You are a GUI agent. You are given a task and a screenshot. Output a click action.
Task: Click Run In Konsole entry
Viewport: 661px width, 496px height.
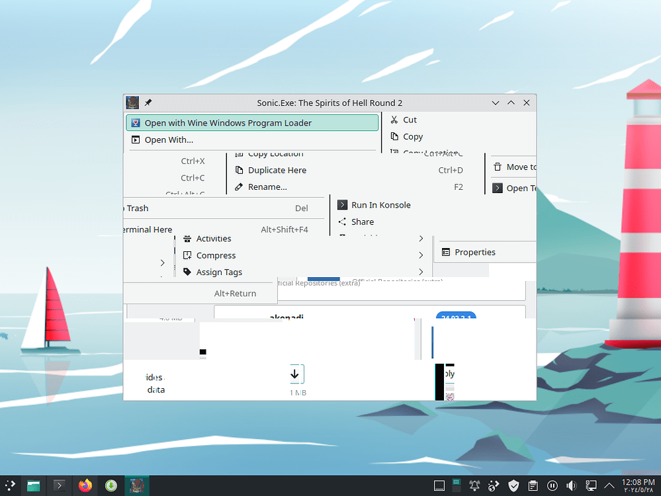tap(380, 205)
